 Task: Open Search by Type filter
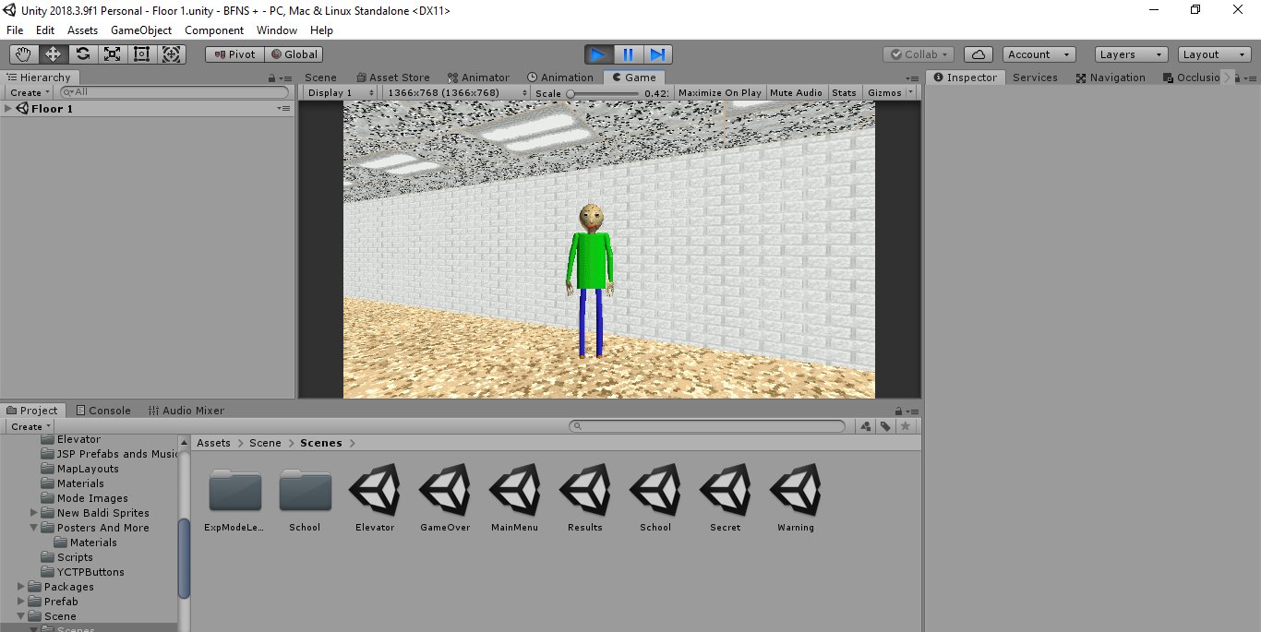(x=866, y=426)
